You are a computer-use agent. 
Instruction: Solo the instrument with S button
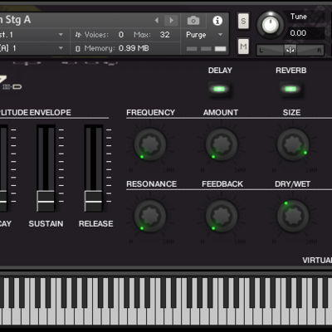point(243,21)
